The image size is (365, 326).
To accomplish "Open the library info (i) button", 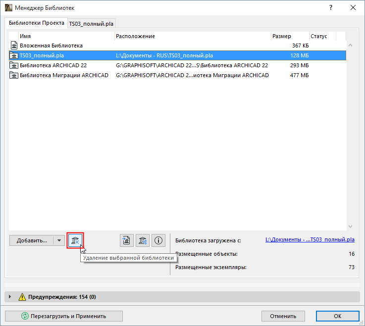I will click(x=158, y=240).
